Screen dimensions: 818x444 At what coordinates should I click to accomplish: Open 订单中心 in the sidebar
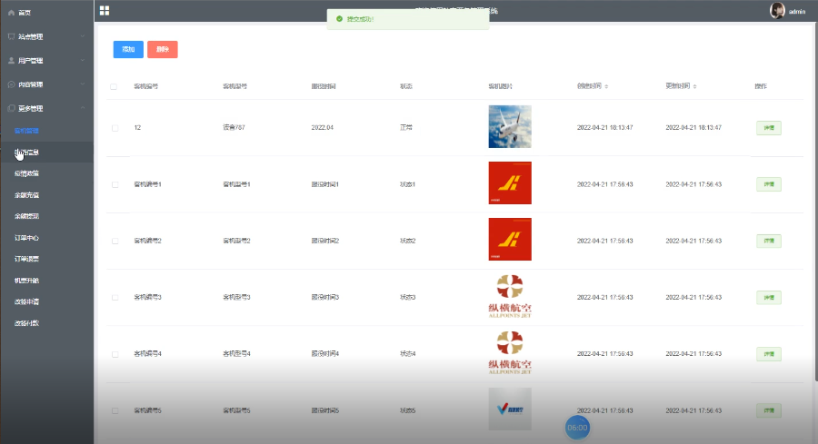pos(46,238)
